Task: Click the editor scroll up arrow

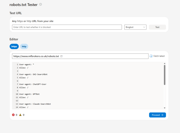Action: (165, 63)
